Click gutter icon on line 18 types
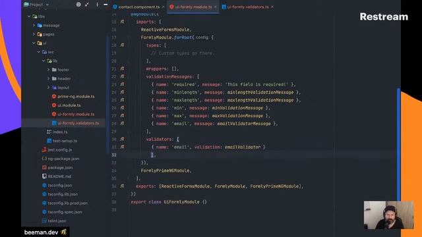This screenshot has width=422, height=237. tap(122, 45)
